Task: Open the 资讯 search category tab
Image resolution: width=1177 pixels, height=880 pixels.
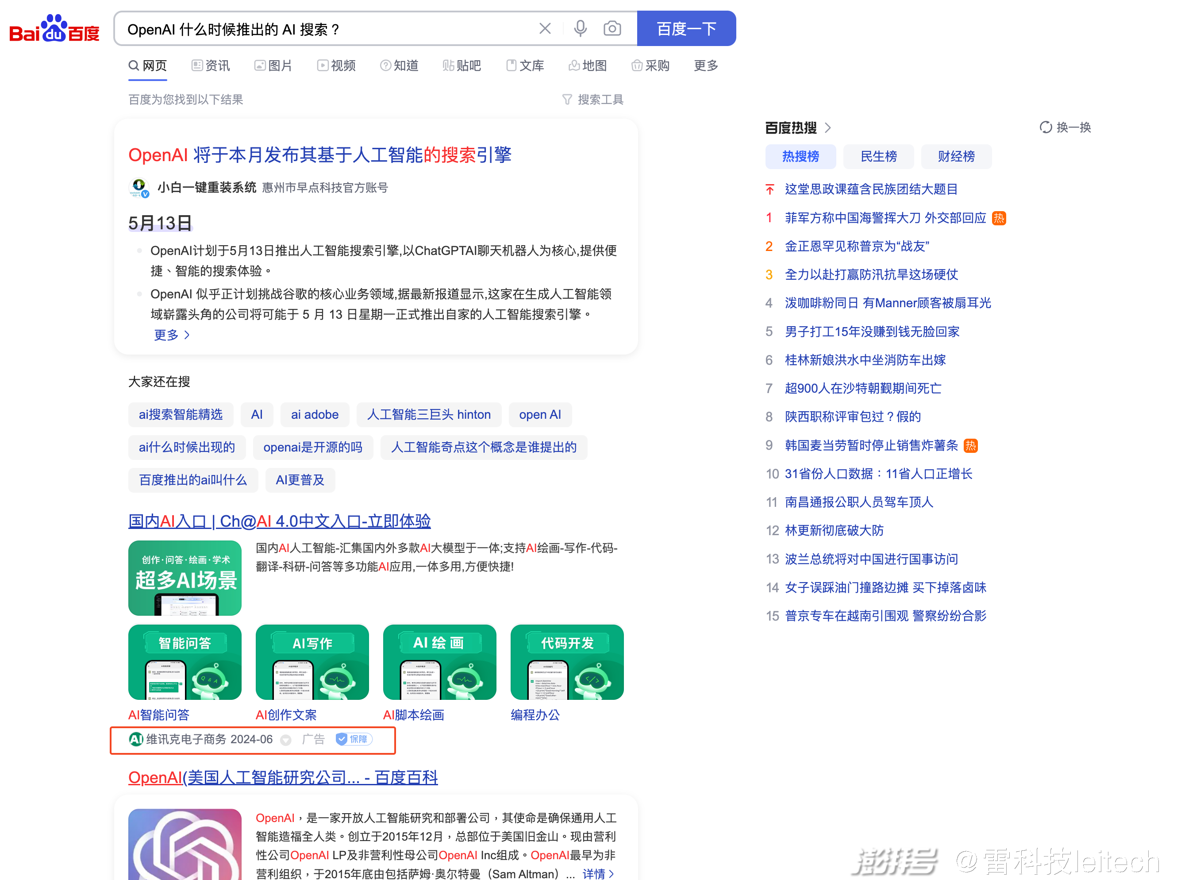Action: coord(211,66)
